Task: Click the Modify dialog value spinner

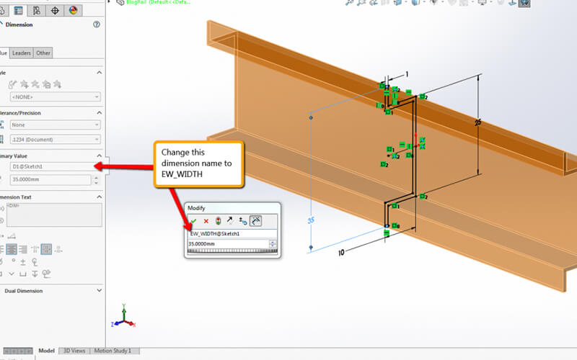Action: click(x=273, y=244)
